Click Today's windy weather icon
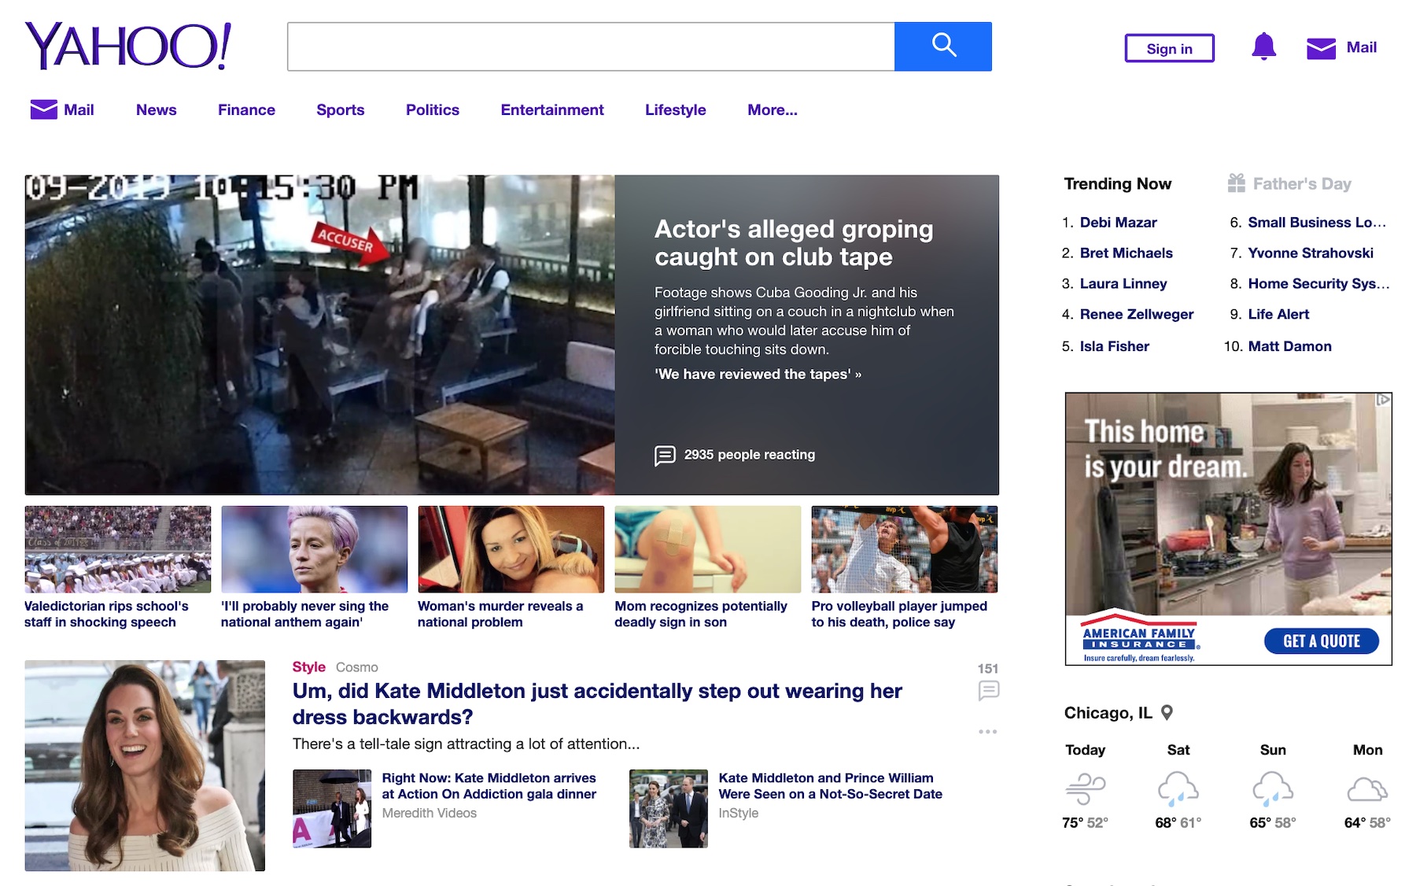Image resolution: width=1416 pixels, height=886 pixels. coord(1086,788)
